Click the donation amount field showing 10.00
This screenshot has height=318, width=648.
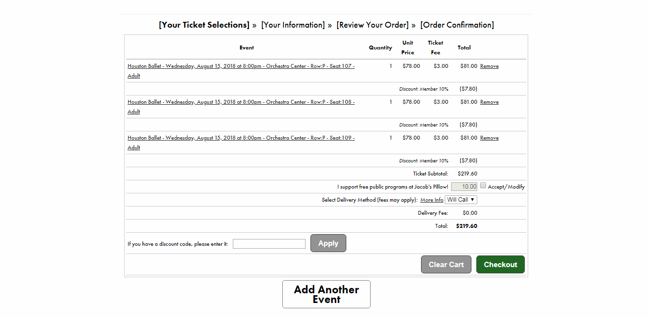[x=465, y=187]
